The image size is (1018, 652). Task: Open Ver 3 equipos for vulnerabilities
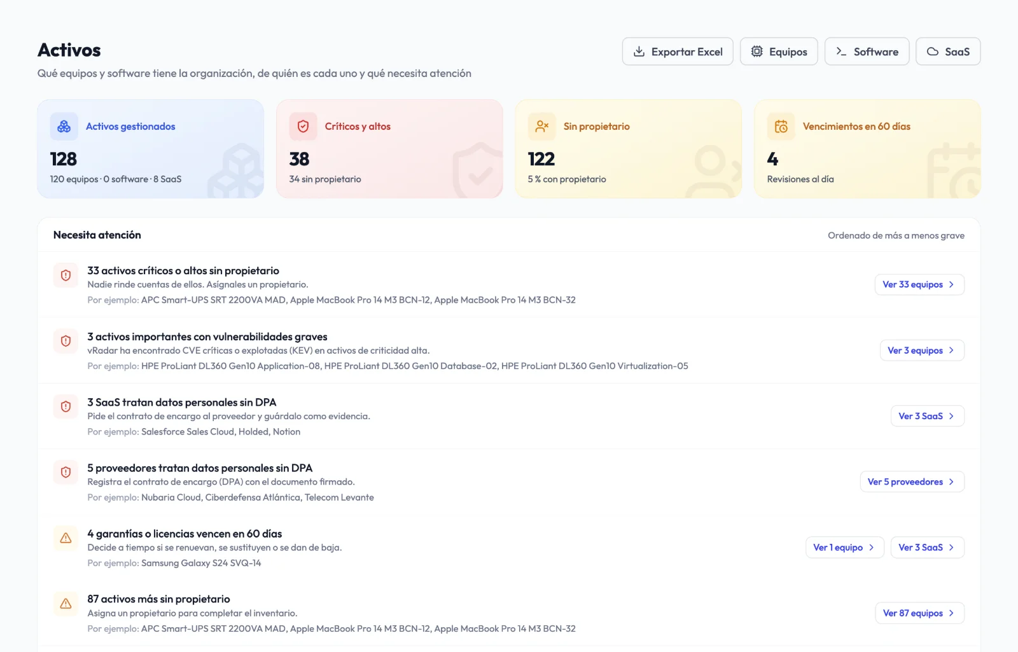point(922,350)
